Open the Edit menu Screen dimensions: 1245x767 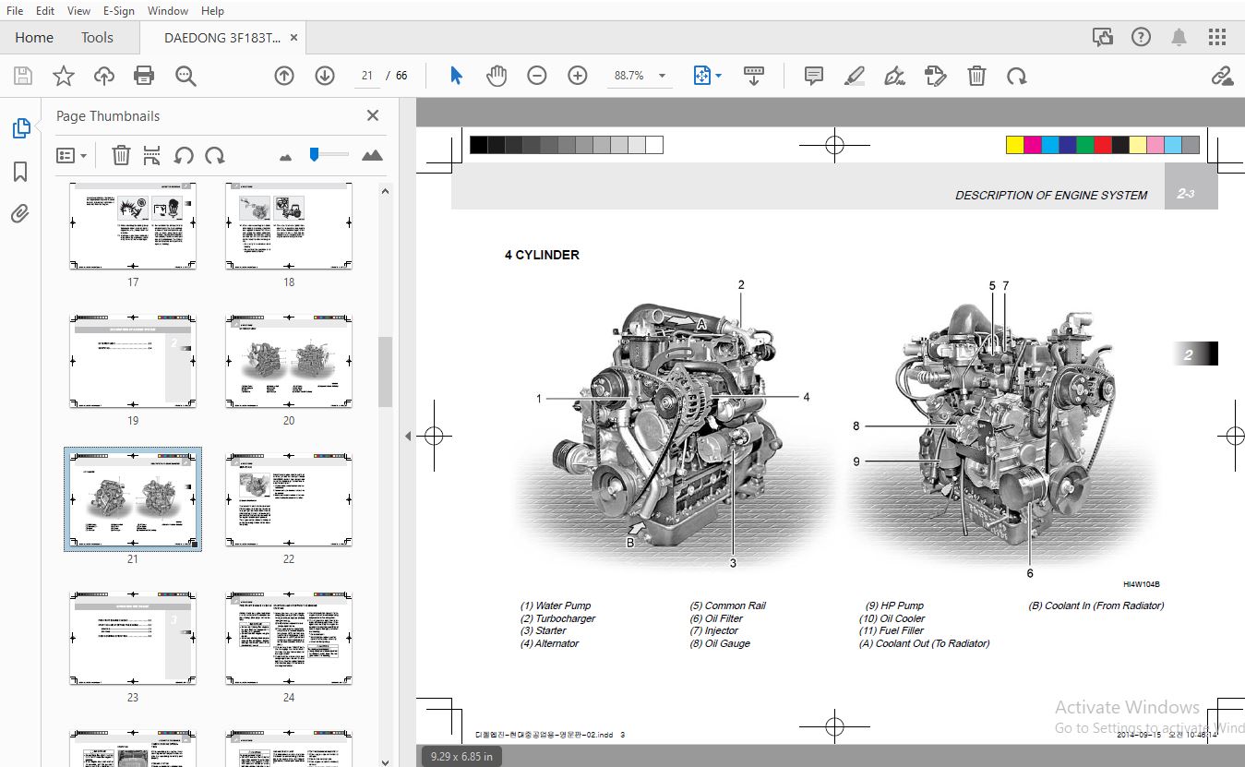click(44, 10)
